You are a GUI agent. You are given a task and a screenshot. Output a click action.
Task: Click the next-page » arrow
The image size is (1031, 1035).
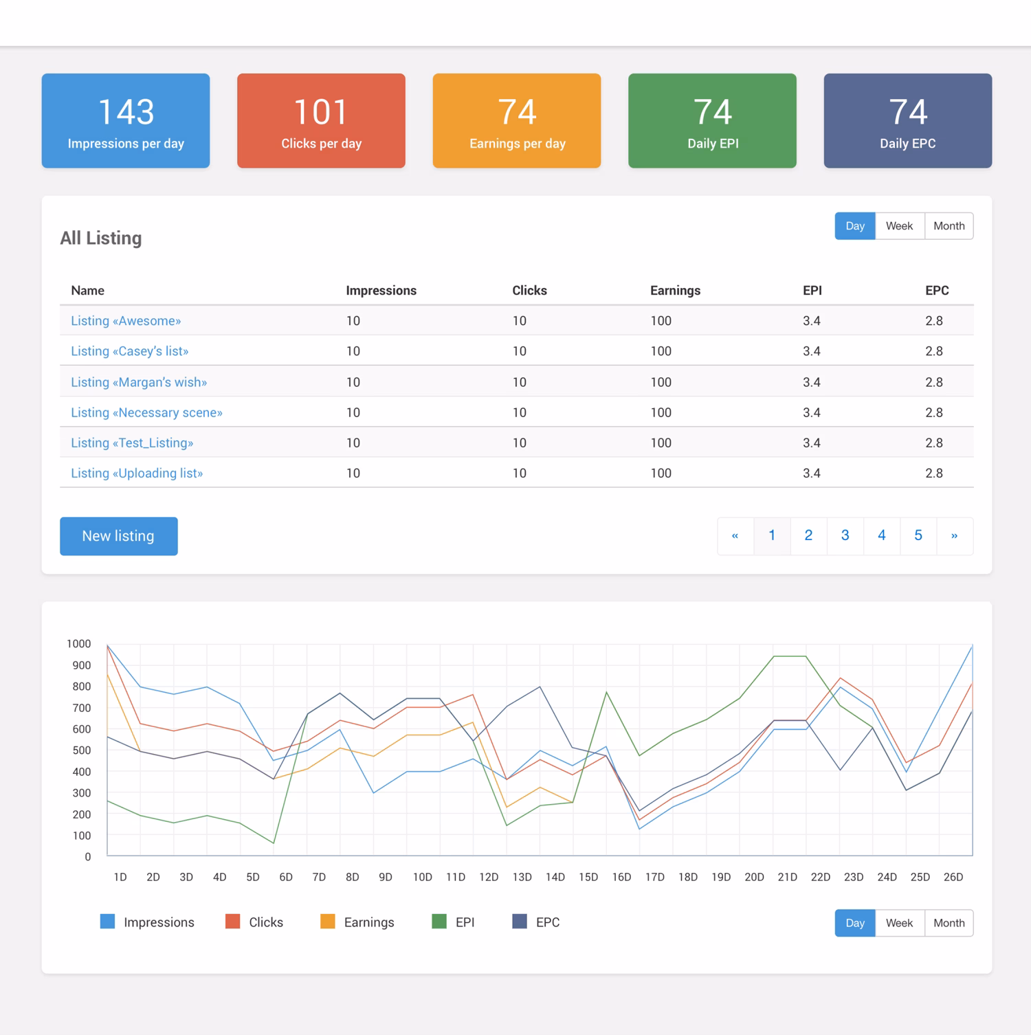click(955, 535)
